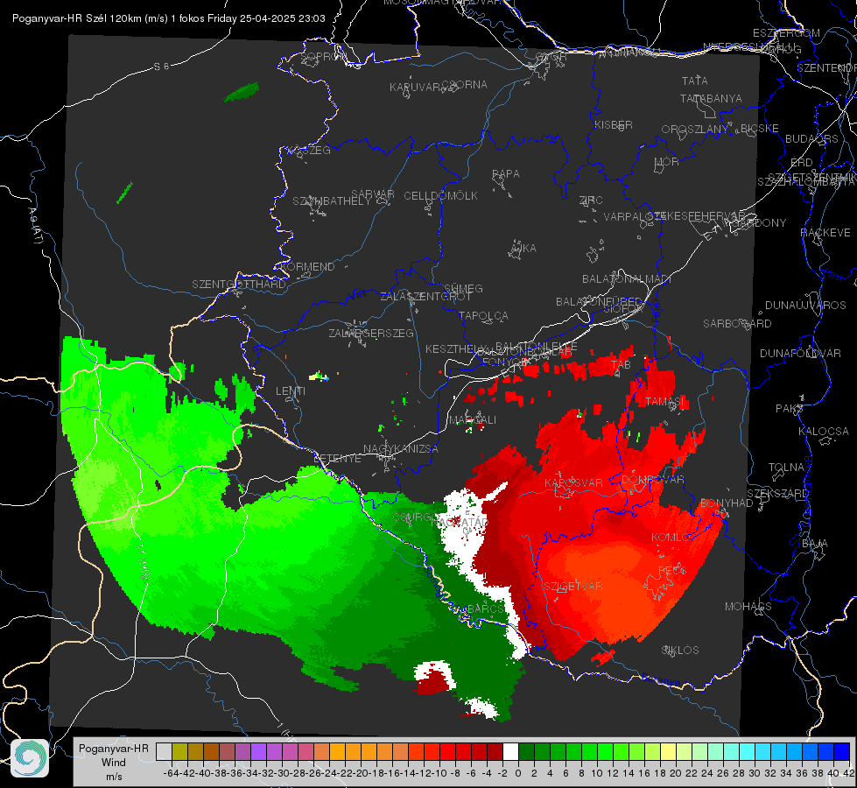857x788 pixels.
Task: Select the SZOMBATHELY label
Action: 332,201
